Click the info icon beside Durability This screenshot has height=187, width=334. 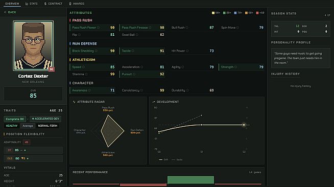point(187,90)
